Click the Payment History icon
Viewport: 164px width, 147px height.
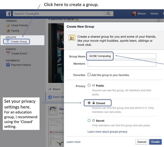(8, 65)
